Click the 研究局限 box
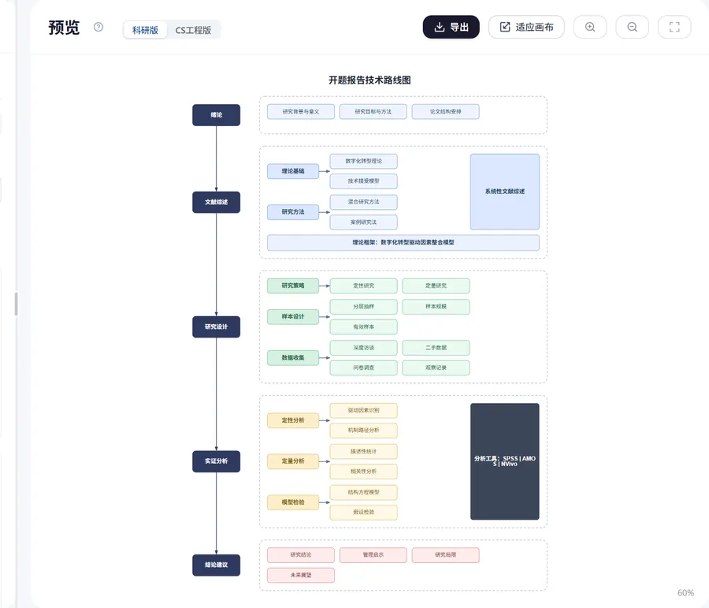The height and width of the screenshot is (608, 709). (x=445, y=555)
